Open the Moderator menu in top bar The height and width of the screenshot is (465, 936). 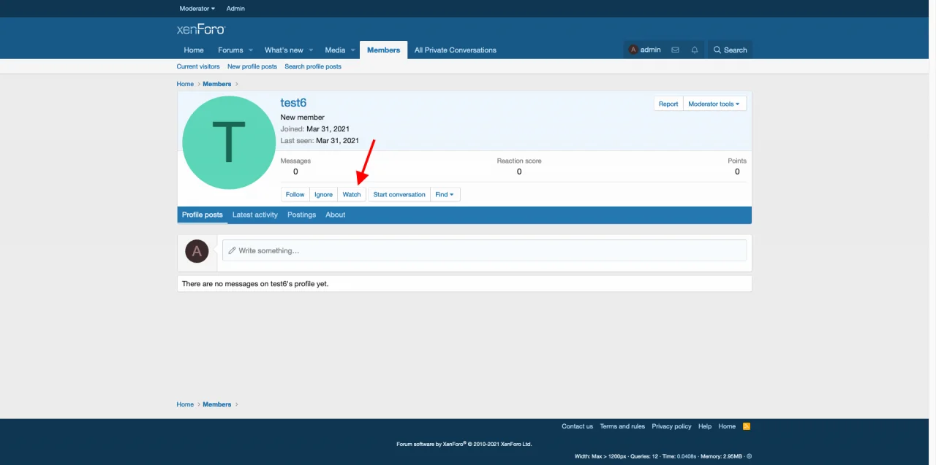tap(197, 9)
